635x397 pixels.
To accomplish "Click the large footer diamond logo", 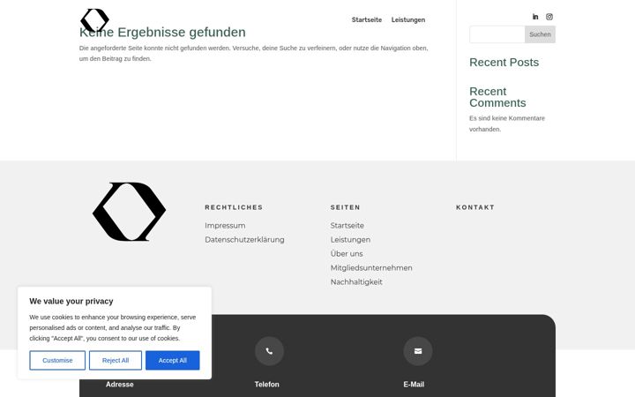I will pyautogui.click(x=129, y=212).
